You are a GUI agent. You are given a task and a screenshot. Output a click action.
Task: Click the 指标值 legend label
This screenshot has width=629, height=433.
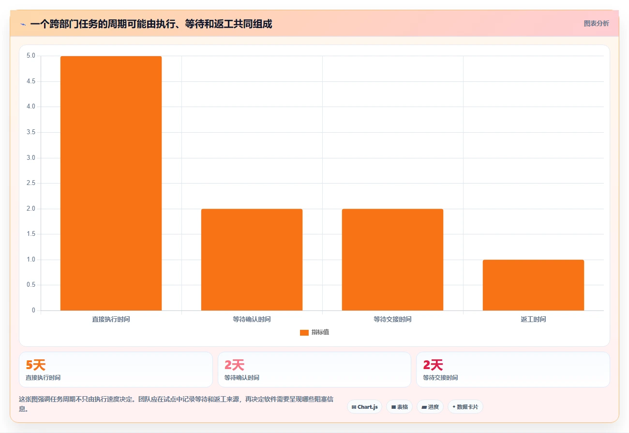[320, 332]
